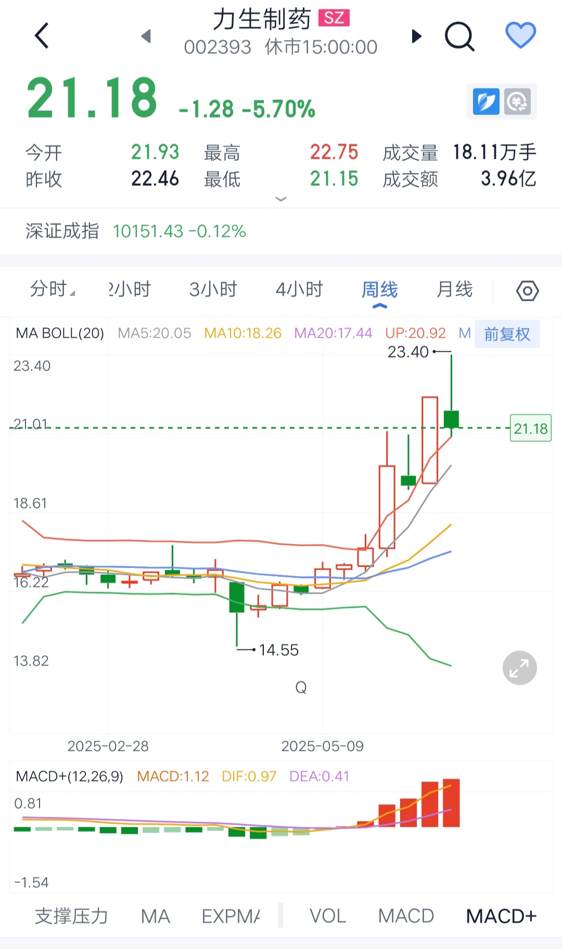562x949 pixels.
Task: Switch to the 月线 tab
Action: click(x=455, y=289)
